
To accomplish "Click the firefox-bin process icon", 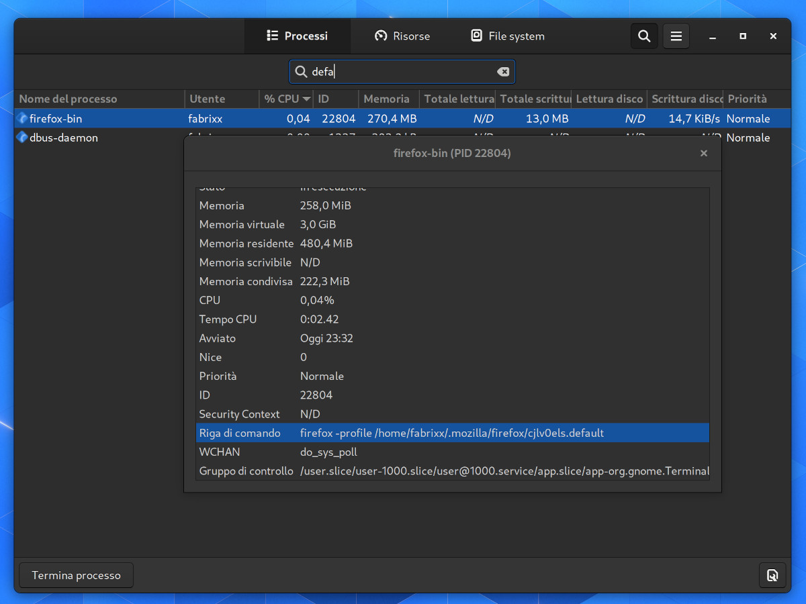I will [x=22, y=118].
